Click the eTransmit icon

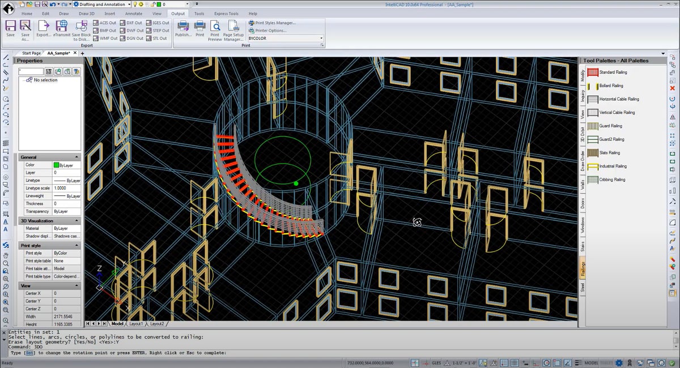pos(62,27)
